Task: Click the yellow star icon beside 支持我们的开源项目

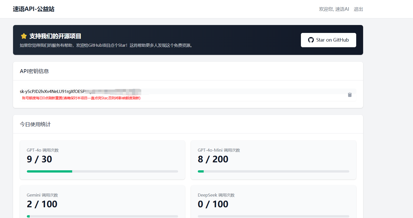Action: 24,36
